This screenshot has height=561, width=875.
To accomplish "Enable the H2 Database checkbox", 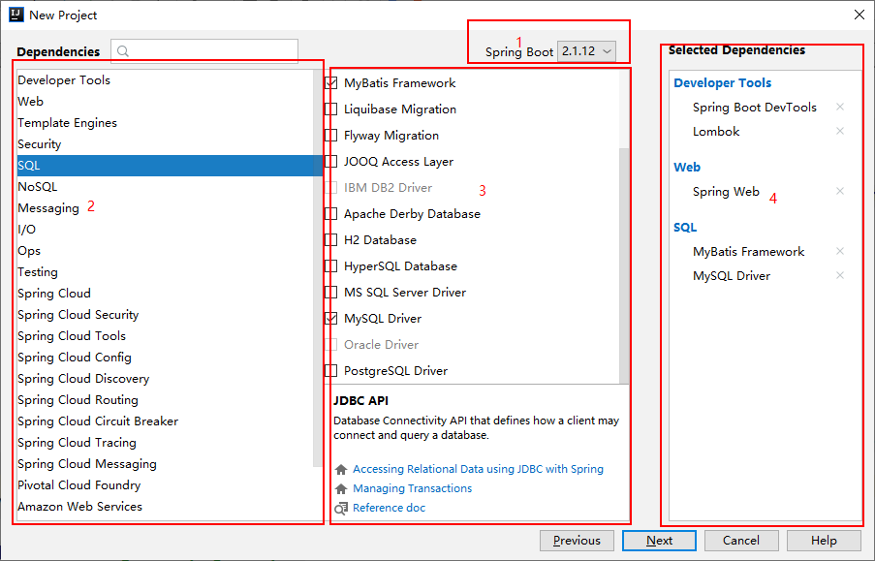I will pyautogui.click(x=331, y=240).
